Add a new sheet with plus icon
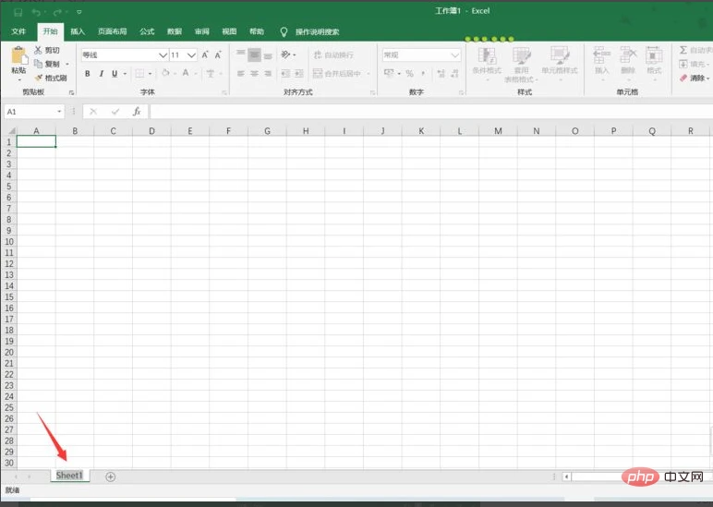This screenshot has height=507, width=713. (x=111, y=477)
